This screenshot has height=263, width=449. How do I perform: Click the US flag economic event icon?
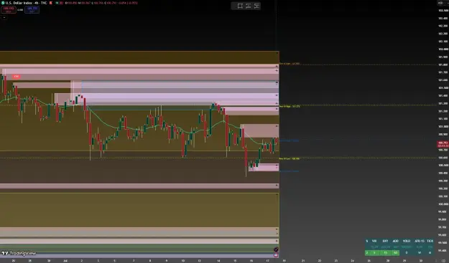pos(276,255)
